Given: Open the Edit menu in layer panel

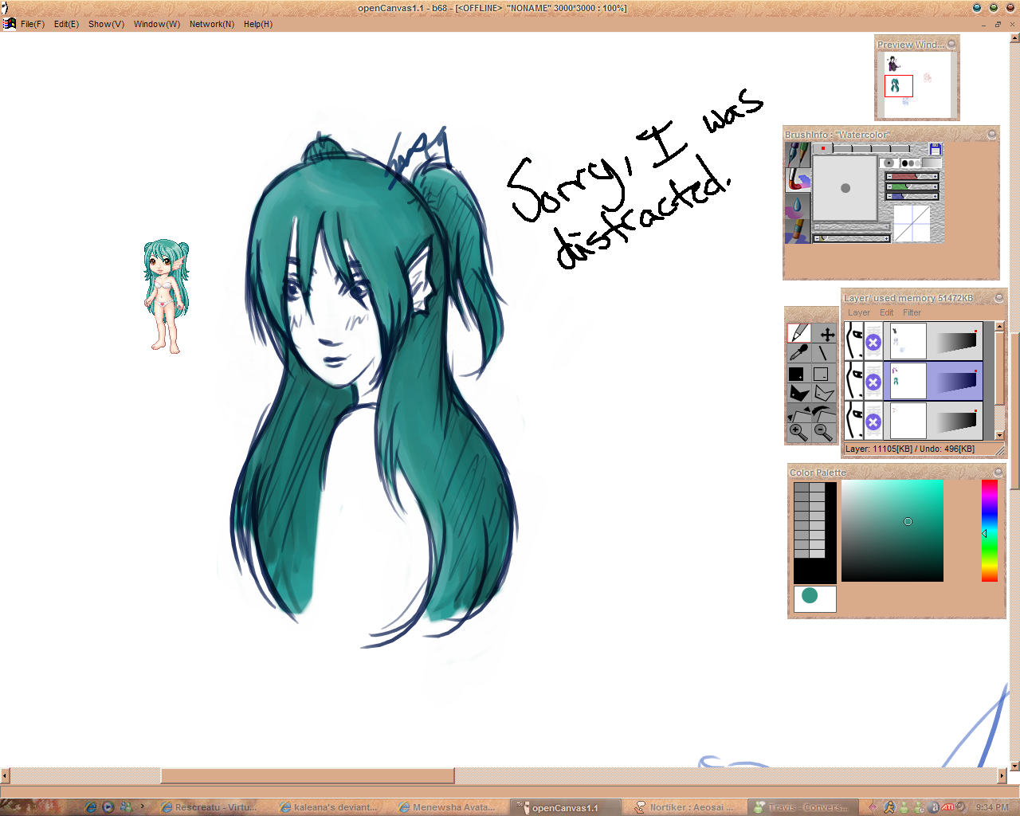Looking at the screenshot, I should [886, 312].
